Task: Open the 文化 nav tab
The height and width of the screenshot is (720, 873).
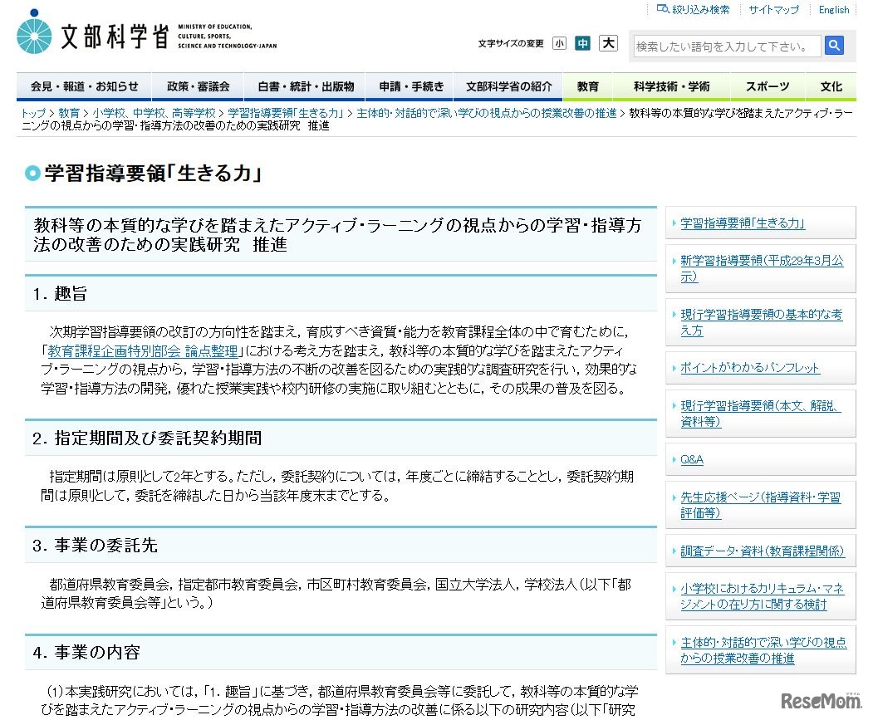Action: click(x=831, y=86)
